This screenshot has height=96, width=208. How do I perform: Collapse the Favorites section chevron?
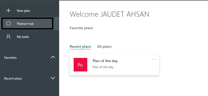click(x=53, y=57)
